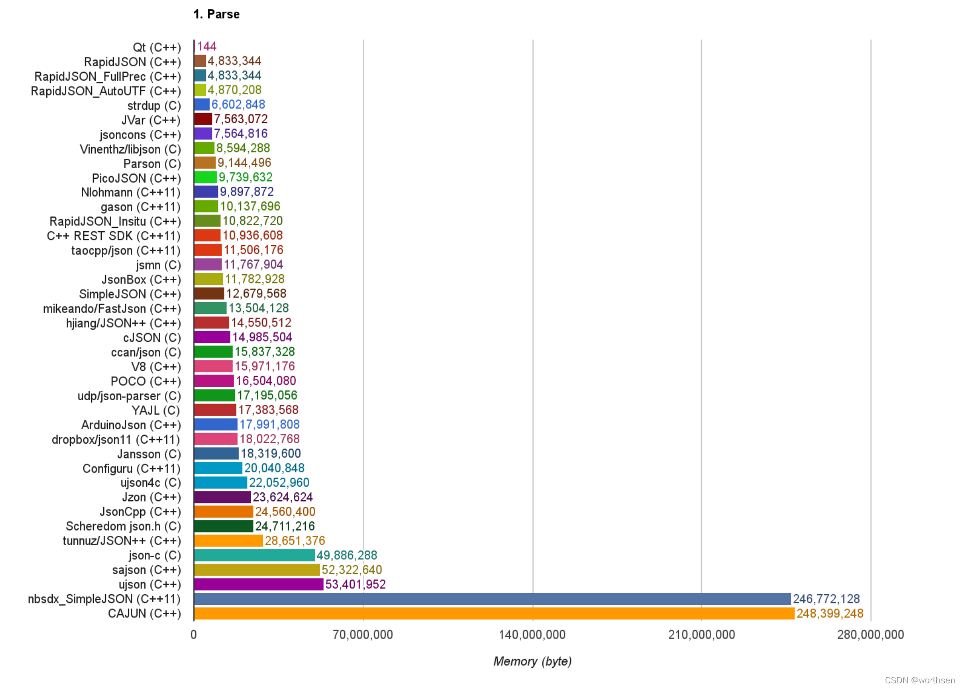
Task: Click the RapidJSON_Insitu (C++) label
Action: click(x=115, y=221)
